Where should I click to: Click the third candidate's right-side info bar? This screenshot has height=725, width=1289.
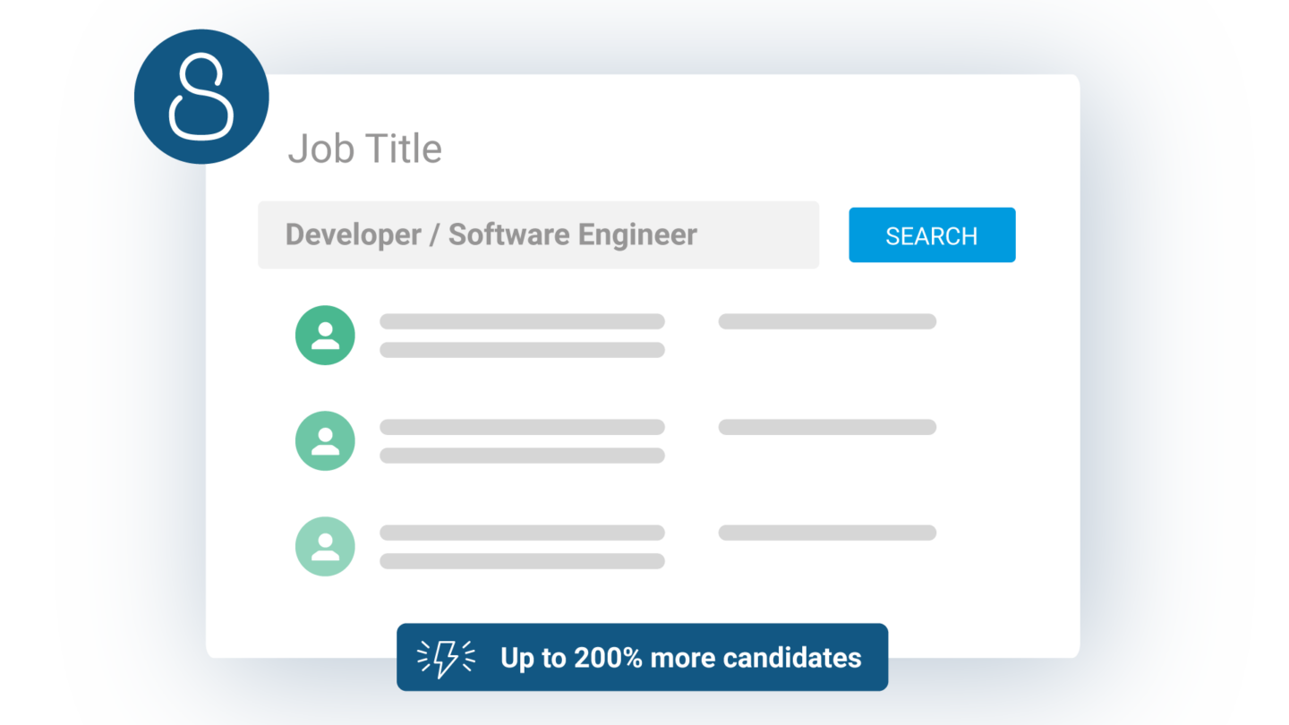pyautogui.click(x=827, y=533)
